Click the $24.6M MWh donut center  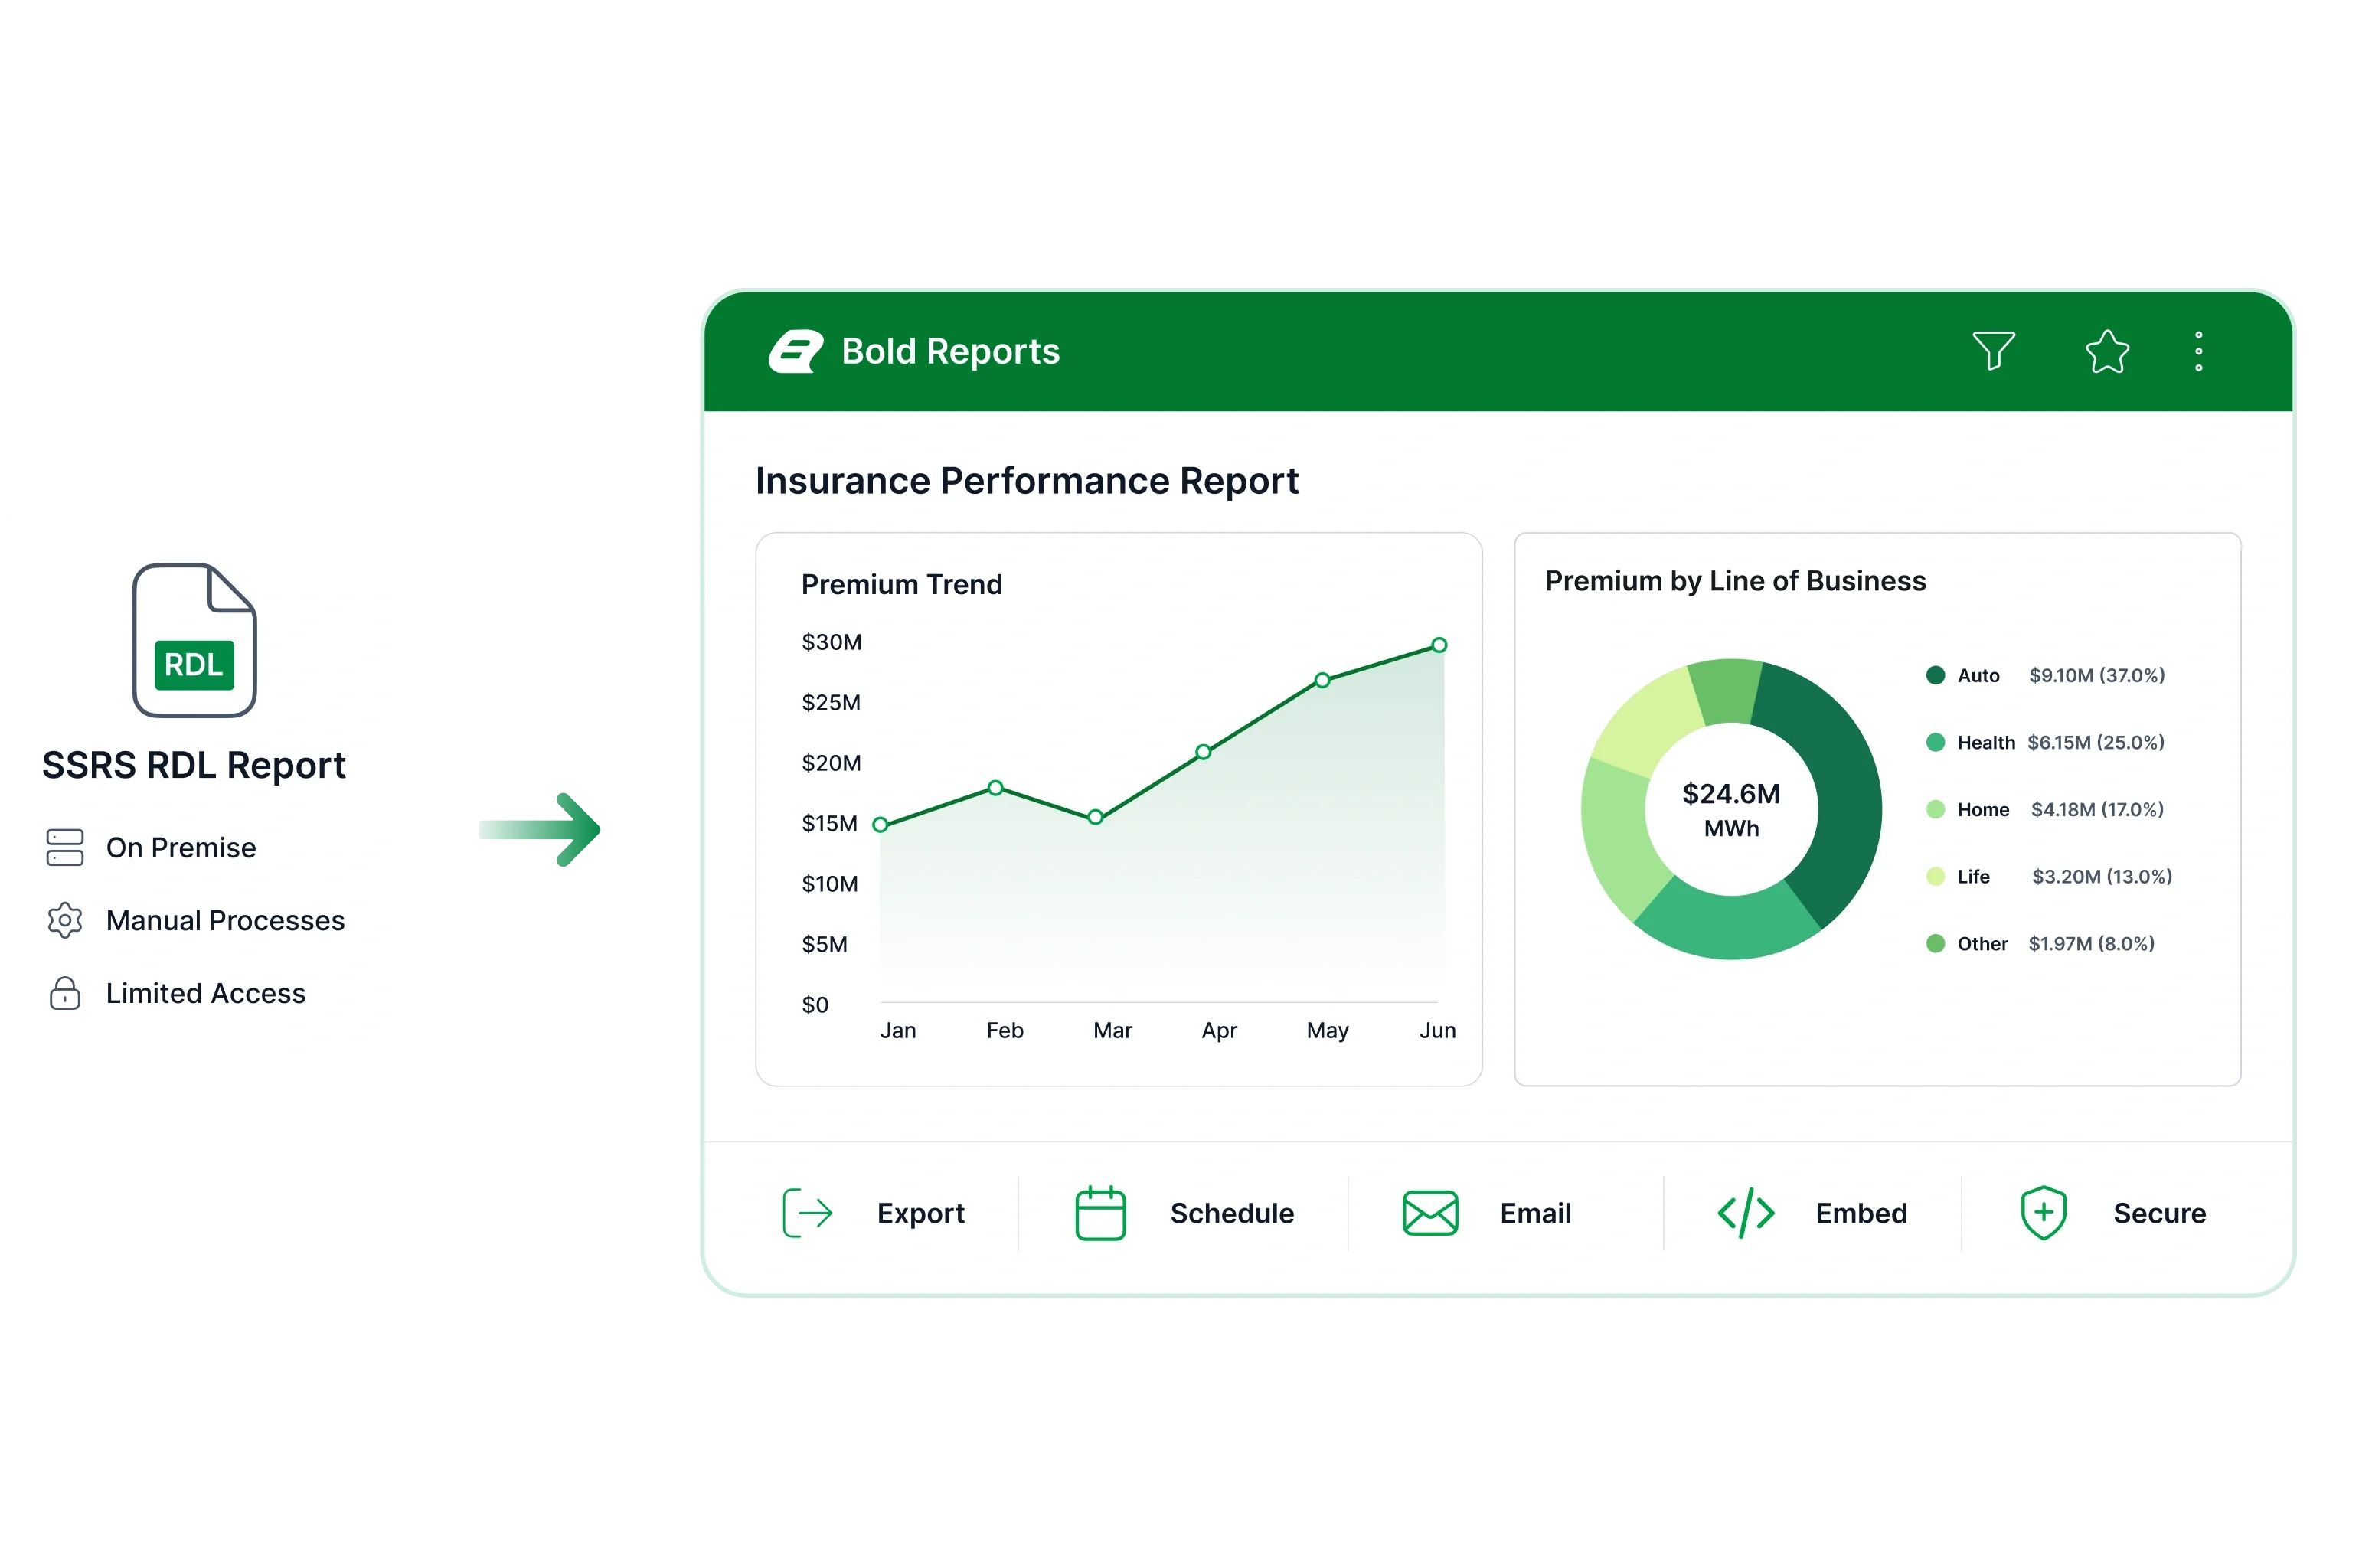pos(1731,810)
